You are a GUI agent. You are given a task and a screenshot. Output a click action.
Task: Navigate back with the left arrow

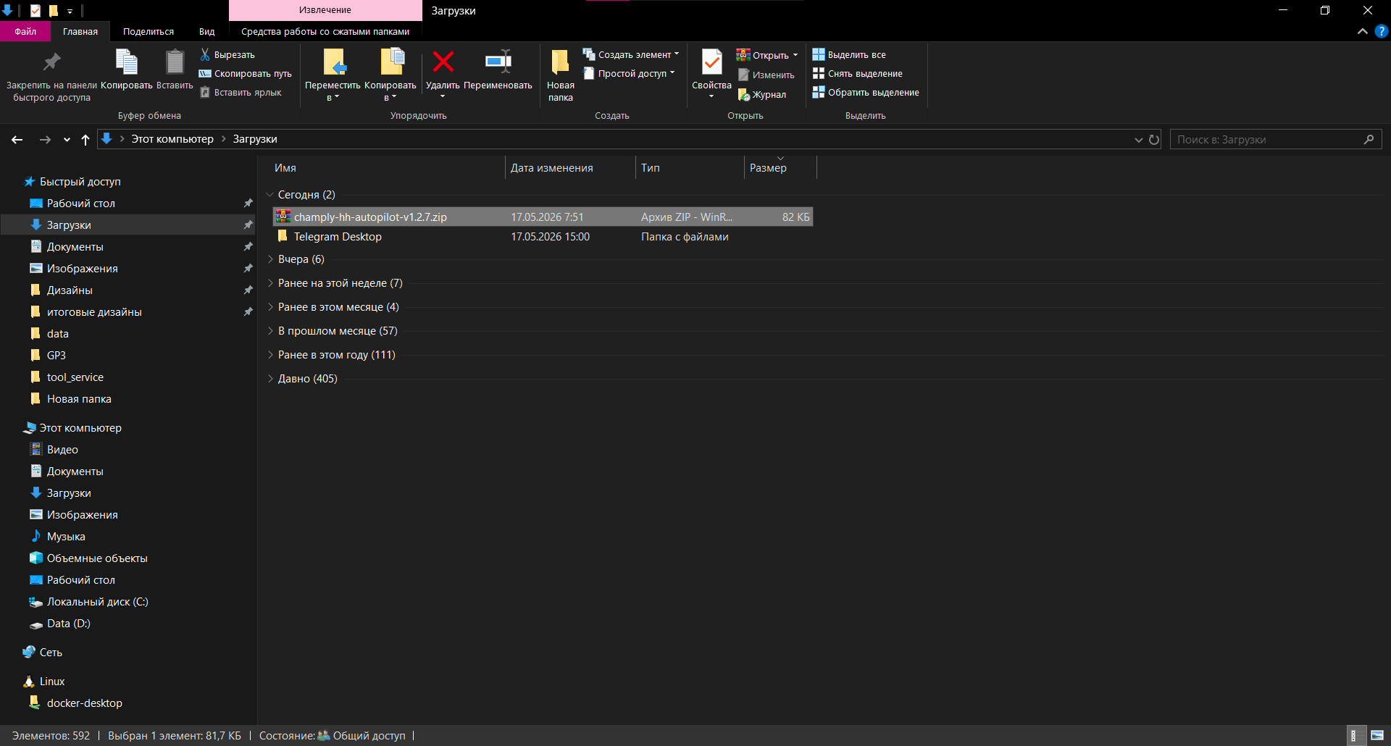(x=17, y=139)
